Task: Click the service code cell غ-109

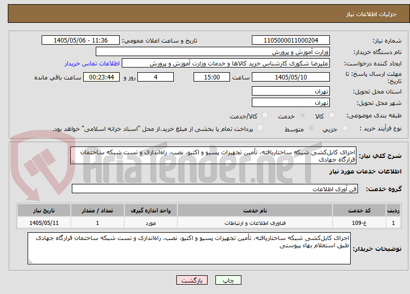Action: [x=360, y=223]
